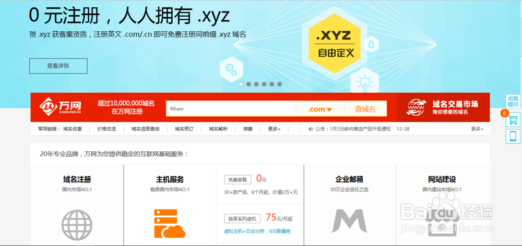Image resolution: width=522 pixels, height=246 pixels.
Task: Open the 点我提问 help widget
Action: 513,102
